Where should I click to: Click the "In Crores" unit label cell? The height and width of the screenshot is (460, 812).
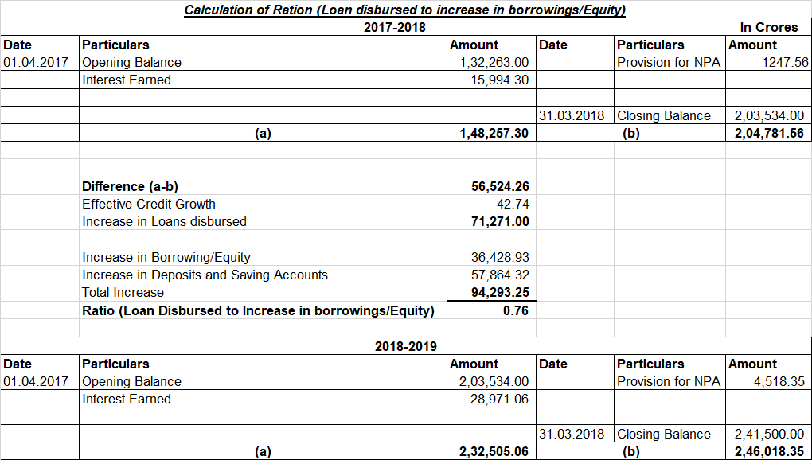pyautogui.click(x=768, y=28)
